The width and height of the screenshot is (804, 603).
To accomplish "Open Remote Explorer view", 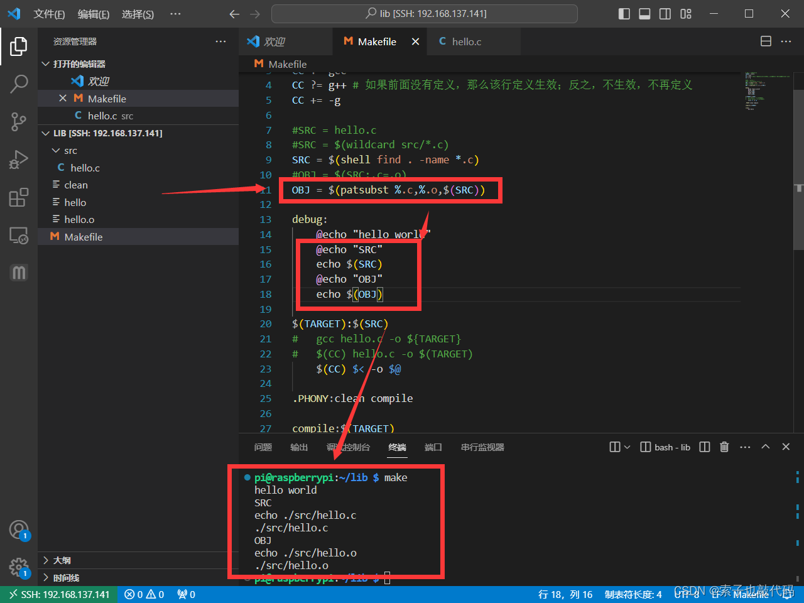I will pos(19,236).
